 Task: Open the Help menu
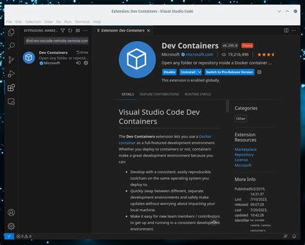pos(97,22)
